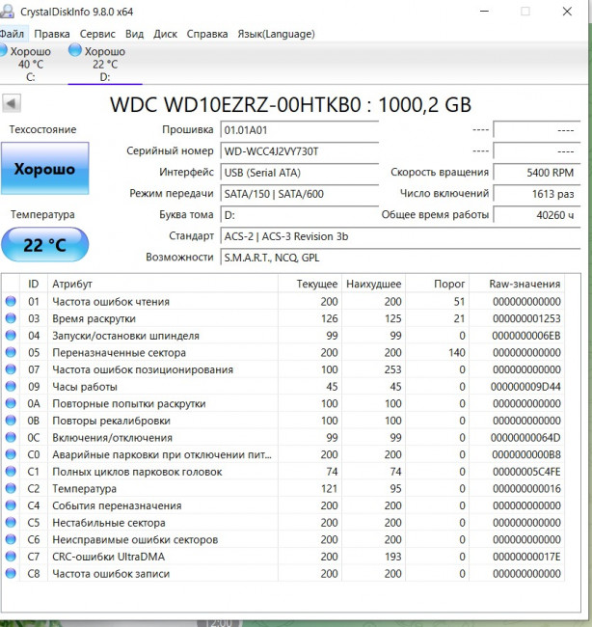Open the Файл menu
Viewport: 592px width, 627px height.
[12, 34]
